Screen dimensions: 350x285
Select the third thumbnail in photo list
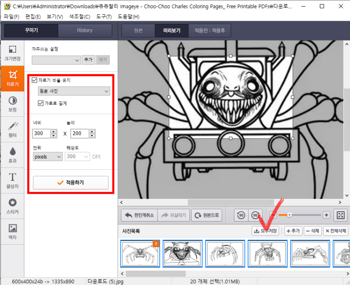(225, 254)
